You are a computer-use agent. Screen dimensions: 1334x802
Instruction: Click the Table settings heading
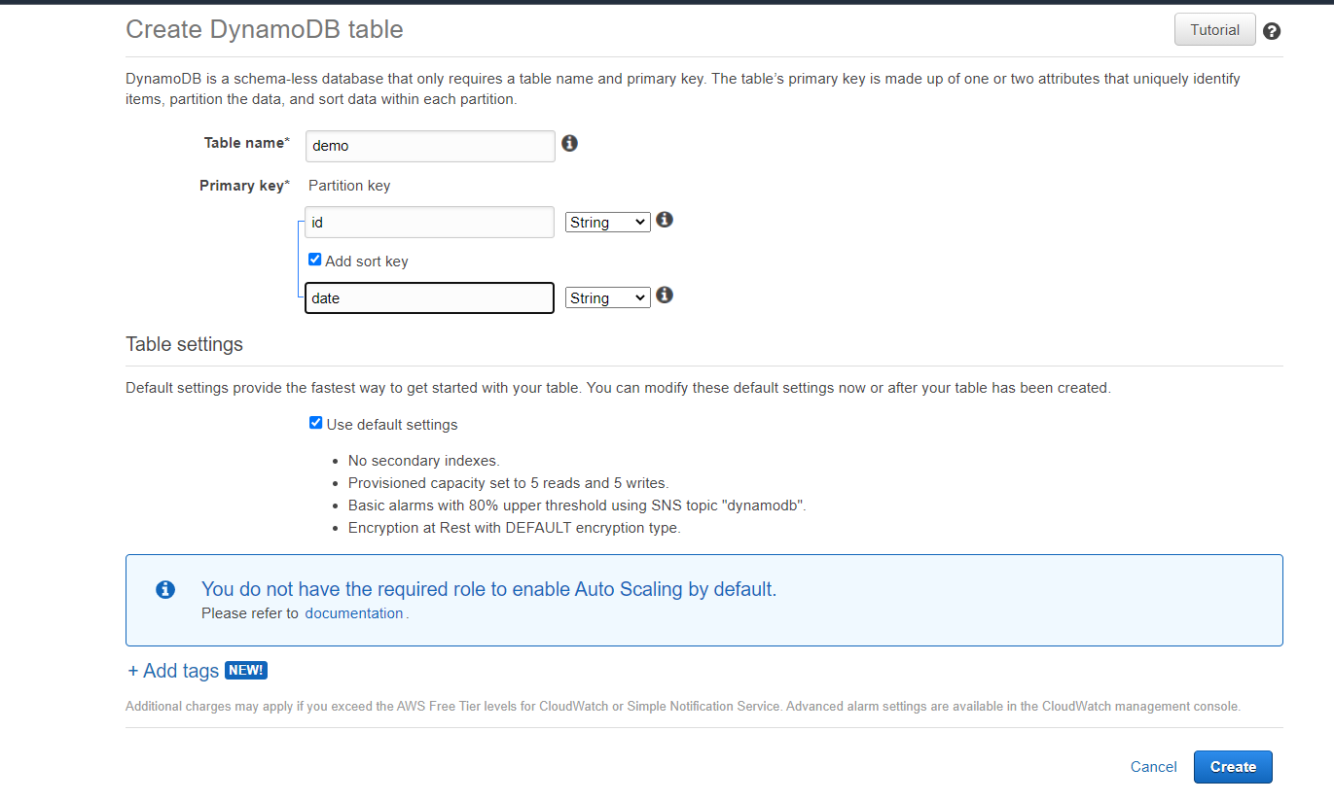coord(184,344)
